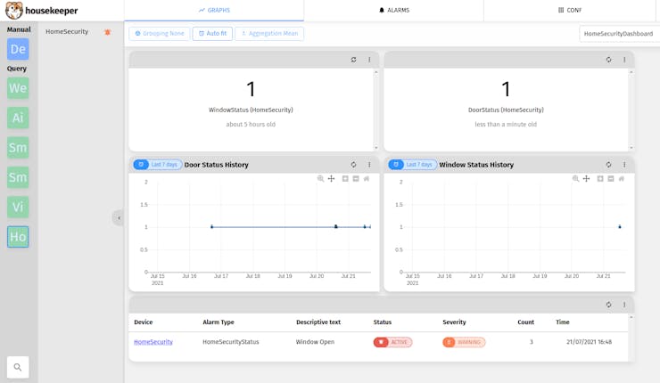Viewport: 660px width, 383px height.
Task: Collapse the device side panel
Action: [118, 218]
